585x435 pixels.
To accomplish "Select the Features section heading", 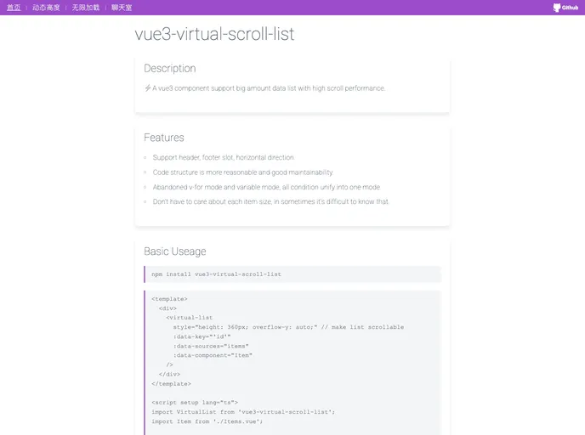I will (x=163, y=138).
